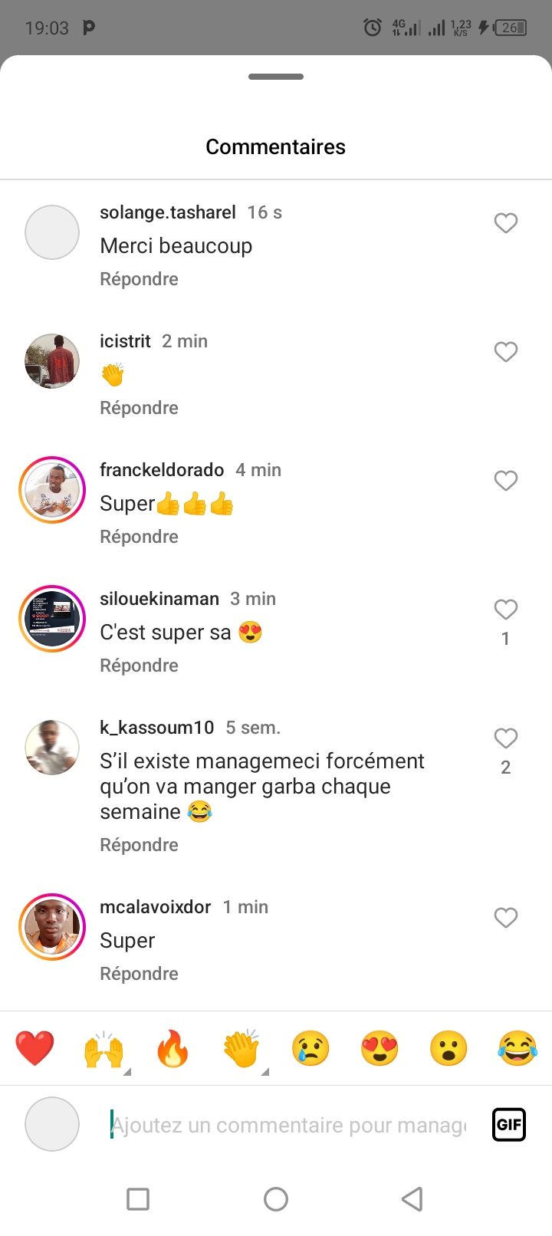Viewport: 552px width, 1236px height.
Task: Insert crying face emoji
Action: pyautogui.click(x=310, y=1048)
